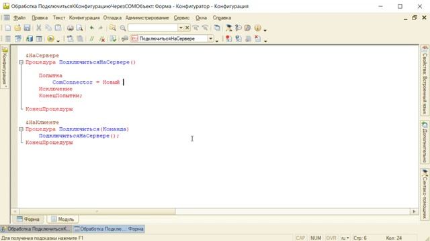Click the Paste clipboard icon
Viewport: 430px width, 241px height.
click(x=58, y=27)
